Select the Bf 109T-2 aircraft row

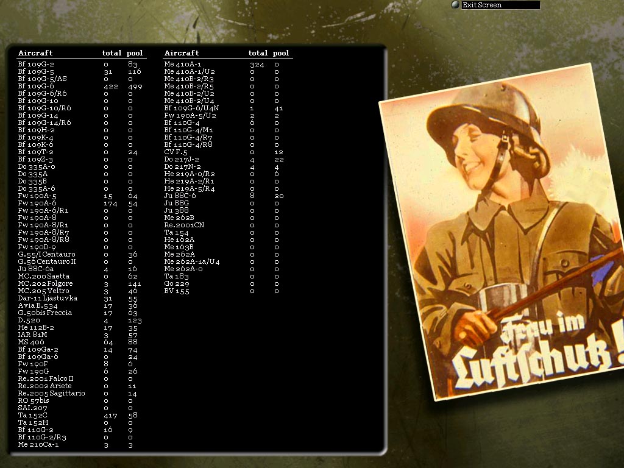[x=81, y=152]
